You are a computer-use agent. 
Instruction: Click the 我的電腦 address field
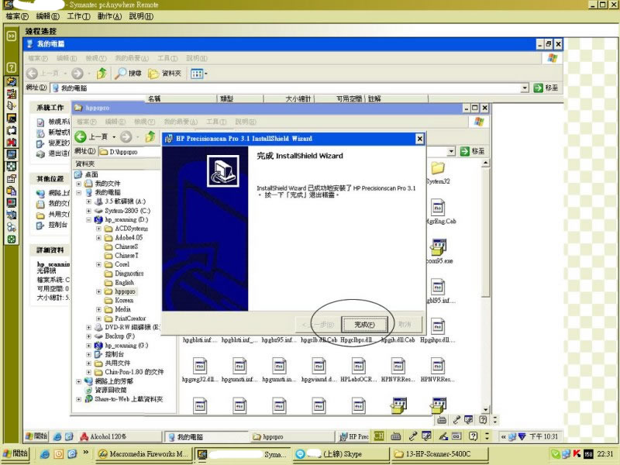[289, 88]
